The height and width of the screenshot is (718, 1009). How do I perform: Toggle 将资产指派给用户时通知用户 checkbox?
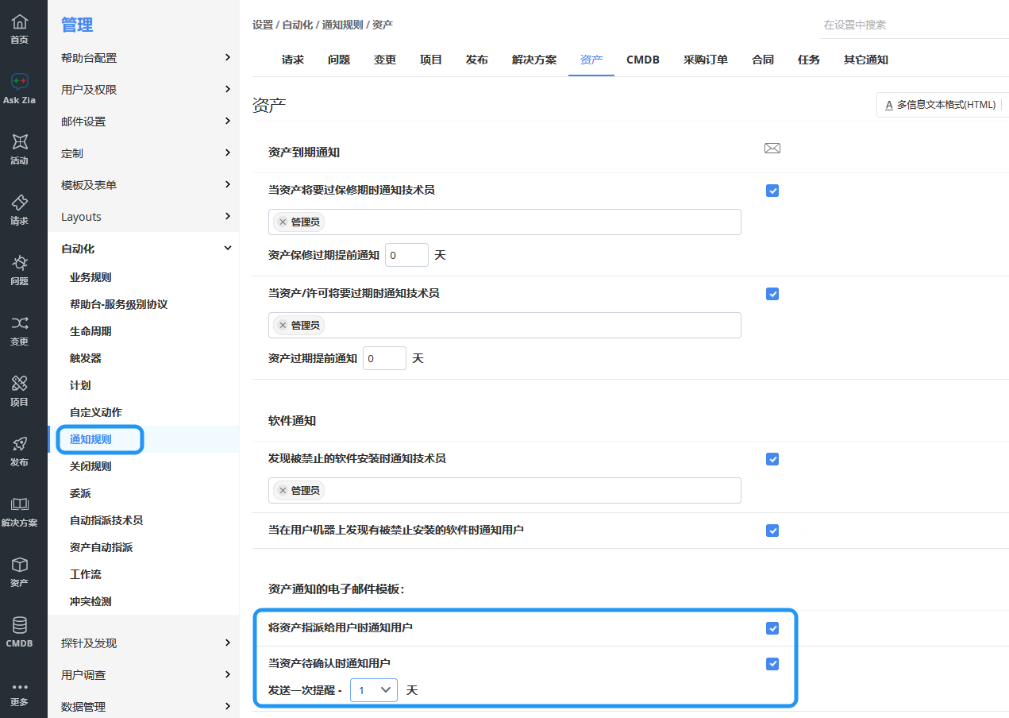coord(772,628)
